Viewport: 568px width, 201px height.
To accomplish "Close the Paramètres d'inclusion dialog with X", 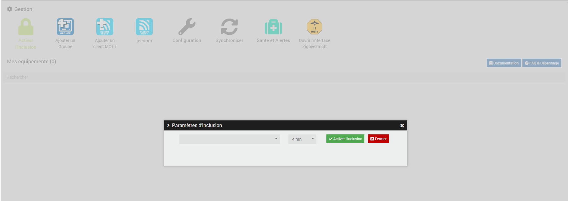I will coord(402,126).
